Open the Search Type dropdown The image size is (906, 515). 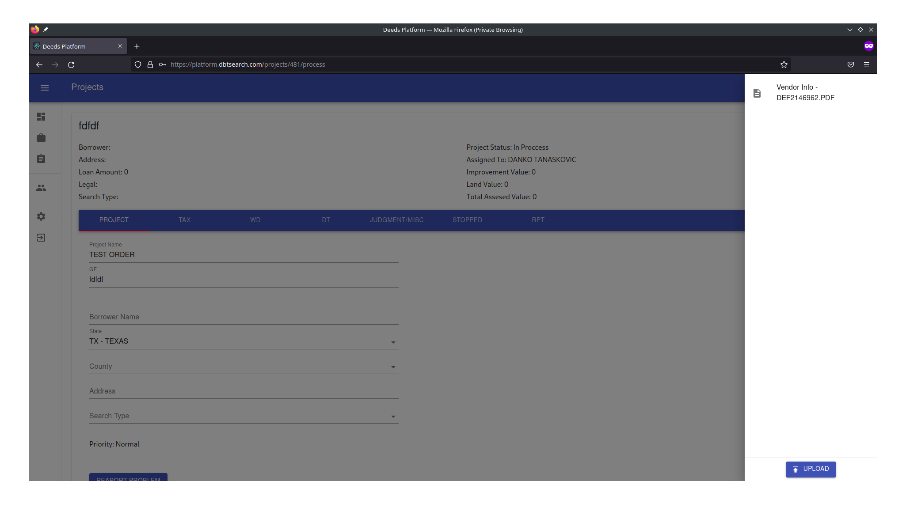pyautogui.click(x=244, y=416)
